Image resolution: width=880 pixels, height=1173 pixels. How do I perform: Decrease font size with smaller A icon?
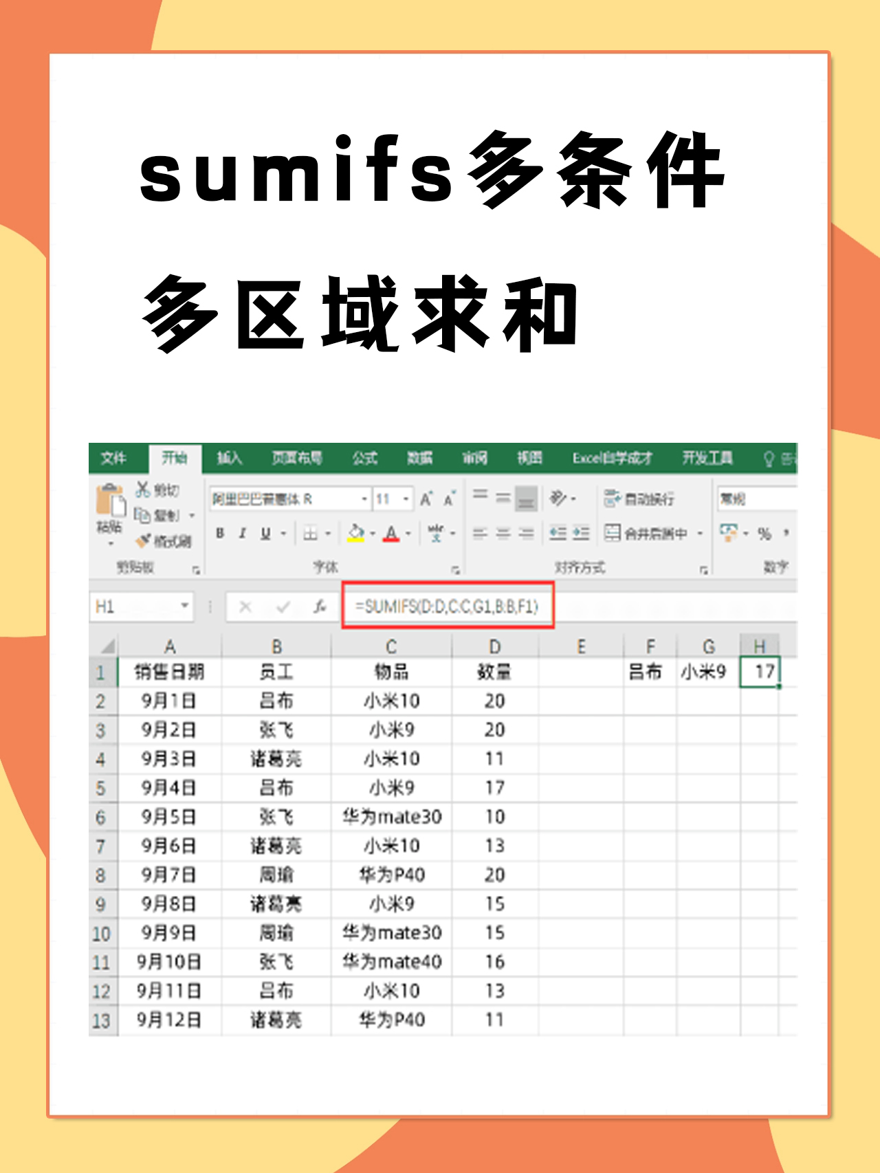(x=450, y=499)
